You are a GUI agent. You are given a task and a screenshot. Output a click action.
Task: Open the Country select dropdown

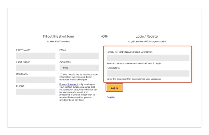[x=79, y=67]
